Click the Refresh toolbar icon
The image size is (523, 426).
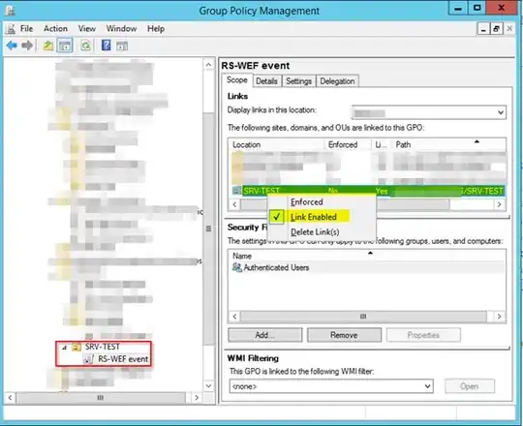86,46
